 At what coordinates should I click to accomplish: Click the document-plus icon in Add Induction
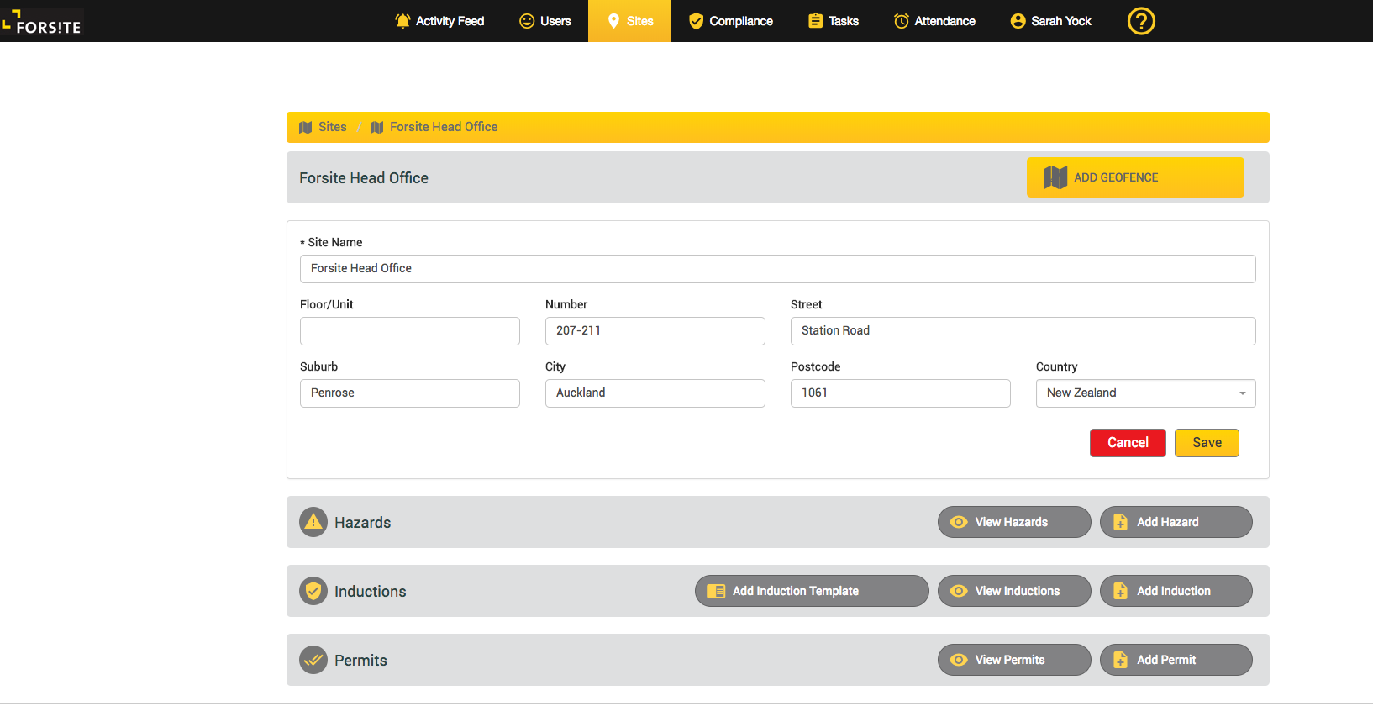[x=1120, y=591]
